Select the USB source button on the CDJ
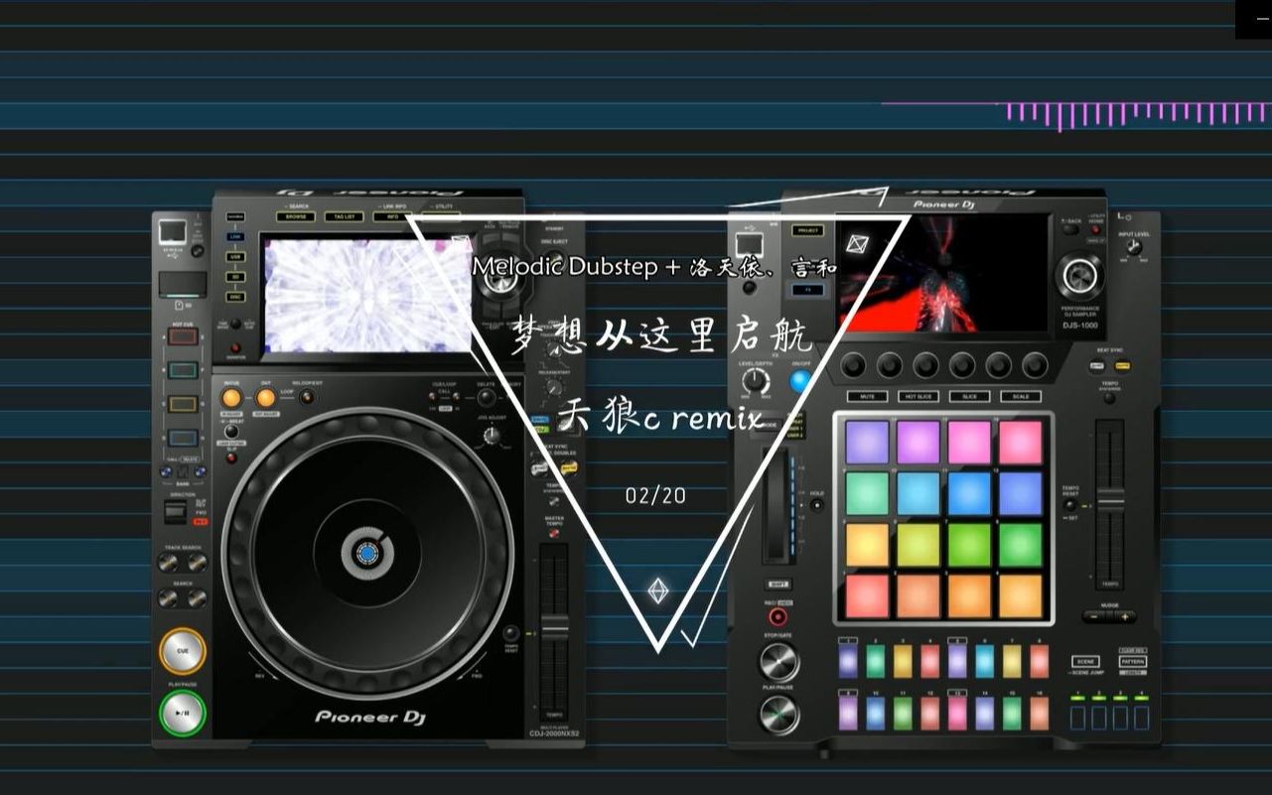This screenshot has width=1272, height=795. [235, 257]
